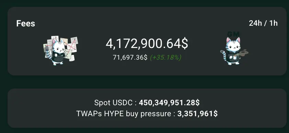Click the 3,351,961$ buy pressure amount
289x133 pixels.
pos(198,114)
